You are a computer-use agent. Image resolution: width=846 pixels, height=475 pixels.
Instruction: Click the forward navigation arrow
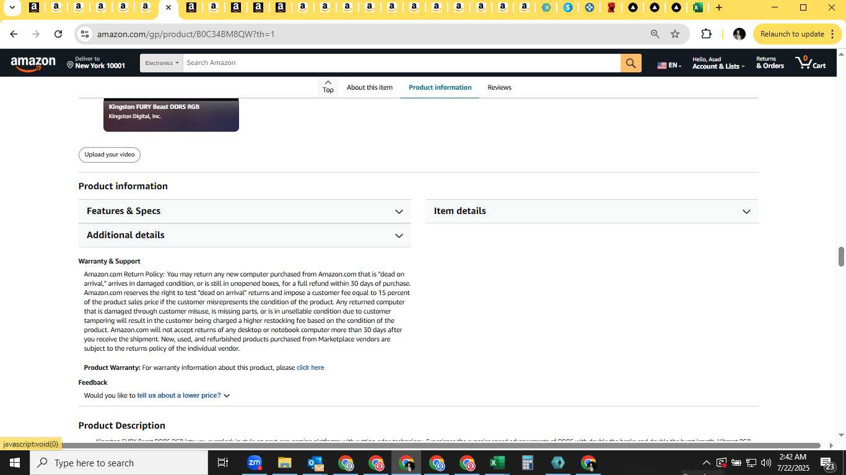[36, 34]
